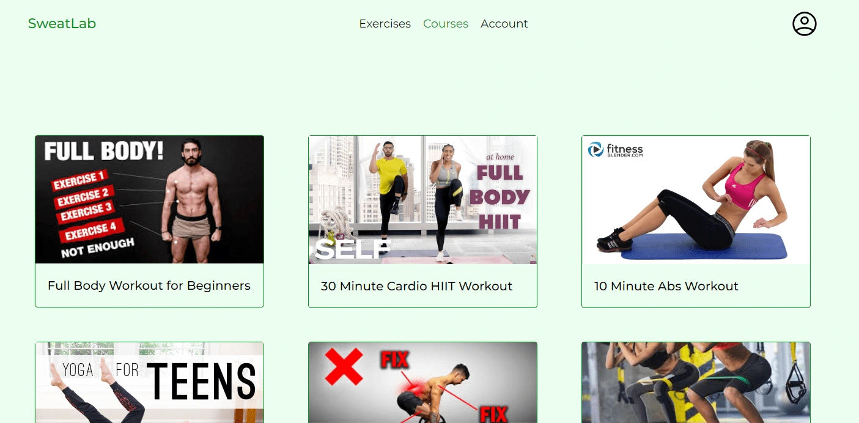Open the resistance band squat thumbnail
The height and width of the screenshot is (423, 859).
coord(696,383)
